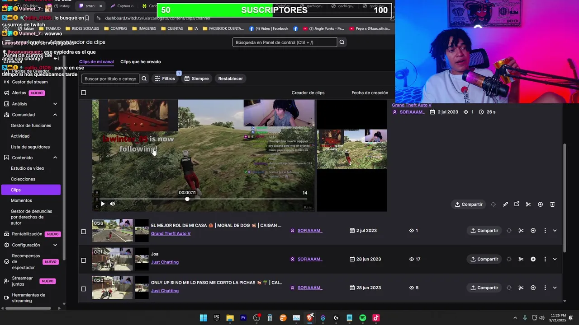The image size is (579, 325).
Task: Add expanded clip to collection plus icon
Action: [x=540, y=204]
